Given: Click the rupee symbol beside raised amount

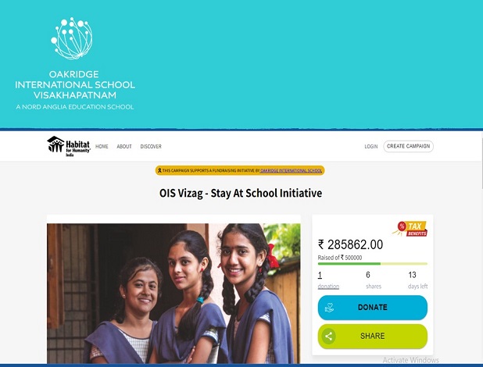Looking at the screenshot, I should [321, 244].
